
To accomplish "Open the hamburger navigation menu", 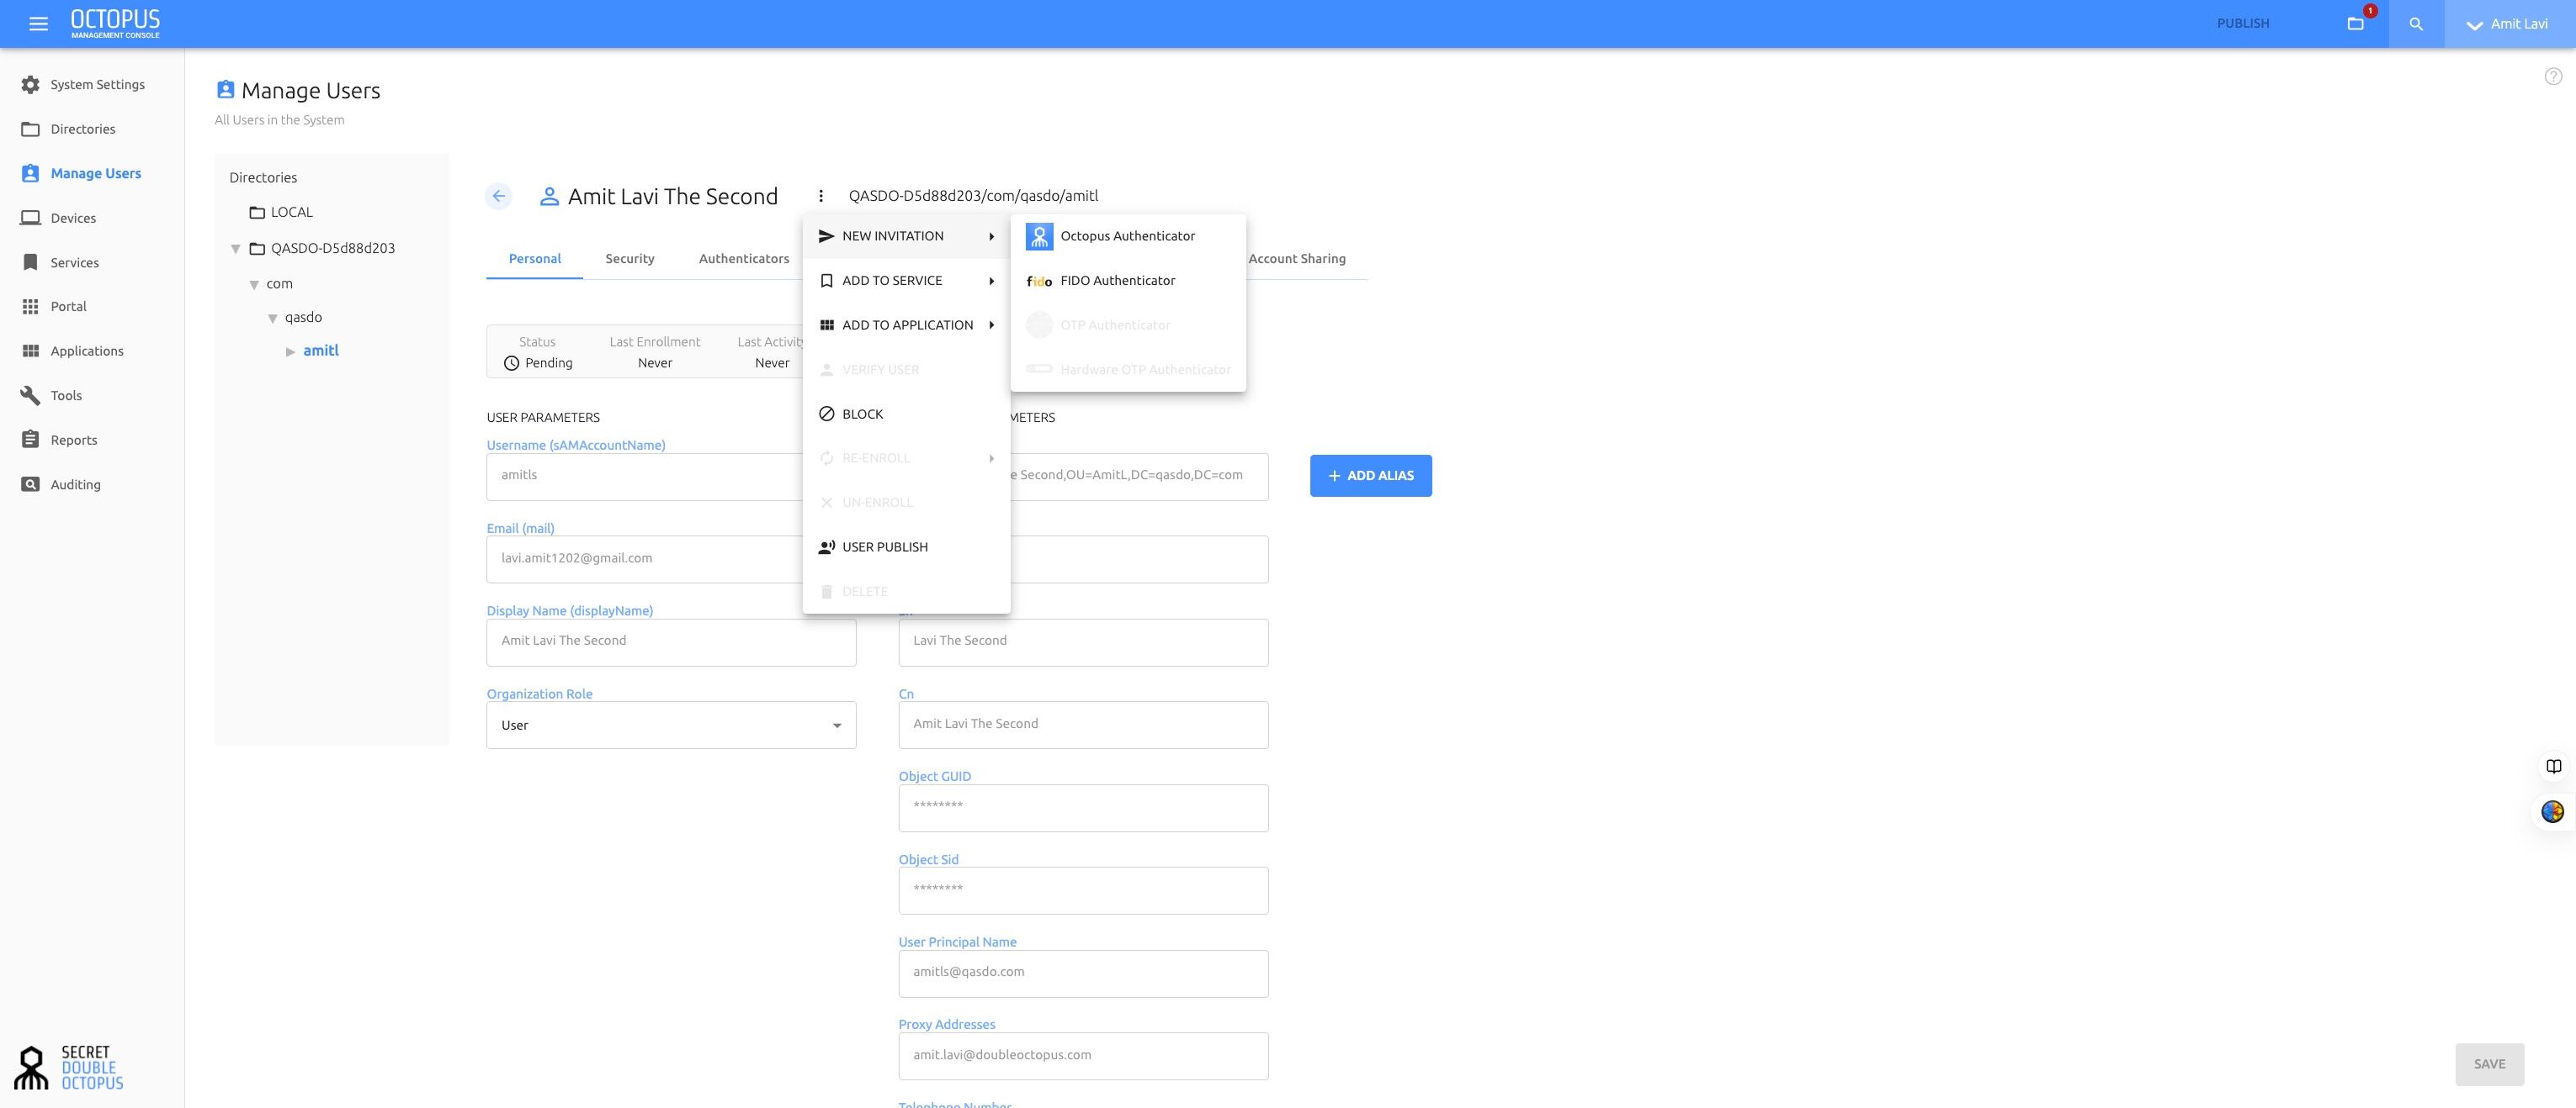I will click(x=39, y=24).
